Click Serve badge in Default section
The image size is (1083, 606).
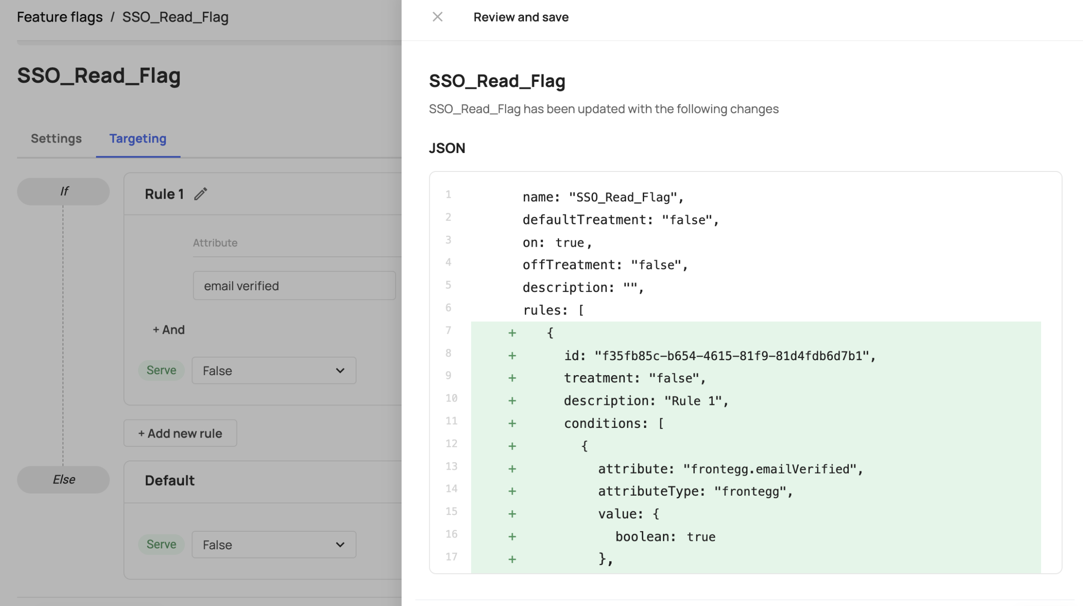[161, 544]
